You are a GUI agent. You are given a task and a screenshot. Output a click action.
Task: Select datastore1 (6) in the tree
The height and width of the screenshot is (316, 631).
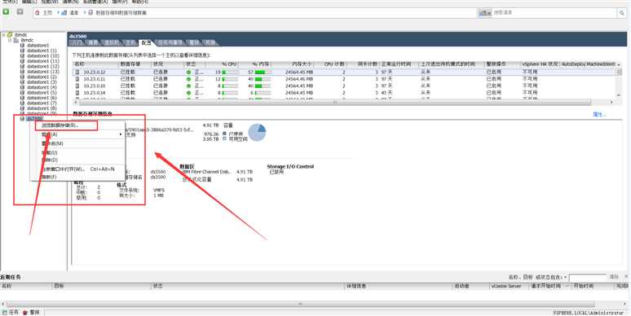pyautogui.click(x=42, y=98)
